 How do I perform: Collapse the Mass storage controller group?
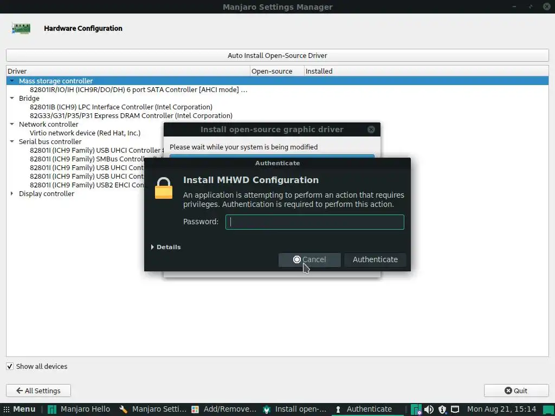(12, 81)
